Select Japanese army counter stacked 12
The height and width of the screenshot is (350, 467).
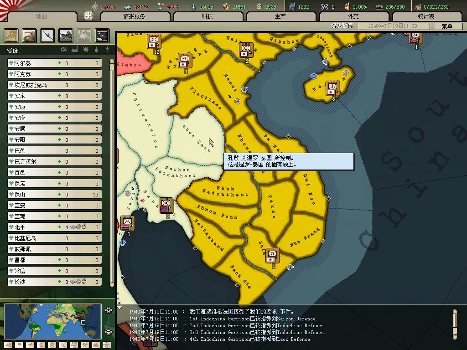(154, 41)
